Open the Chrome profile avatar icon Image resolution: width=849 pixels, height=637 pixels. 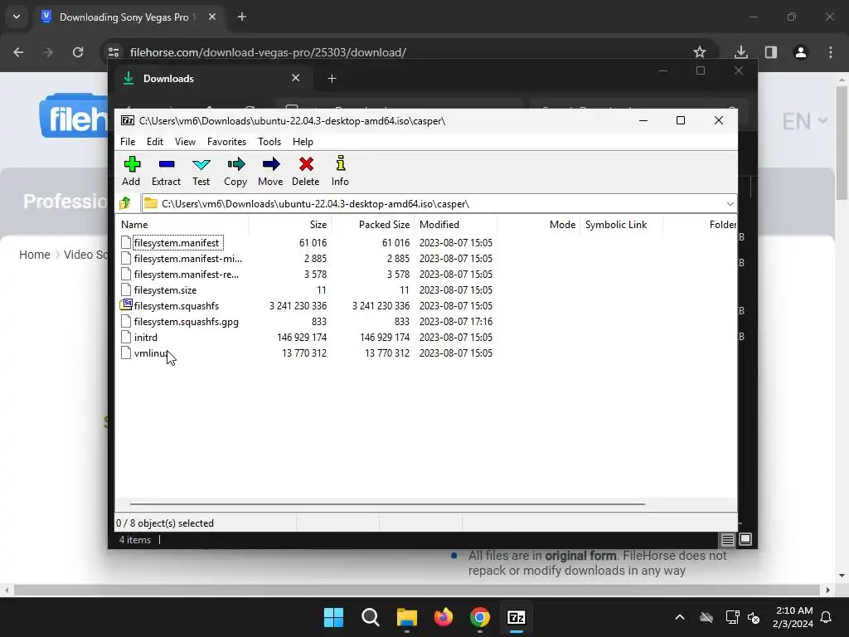coord(801,52)
